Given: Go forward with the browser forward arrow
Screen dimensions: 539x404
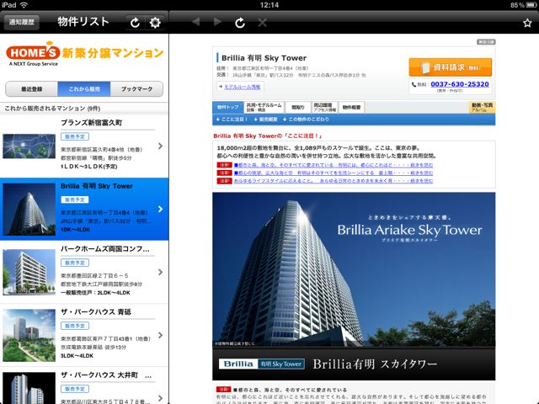Looking at the screenshot, I should (x=217, y=23).
